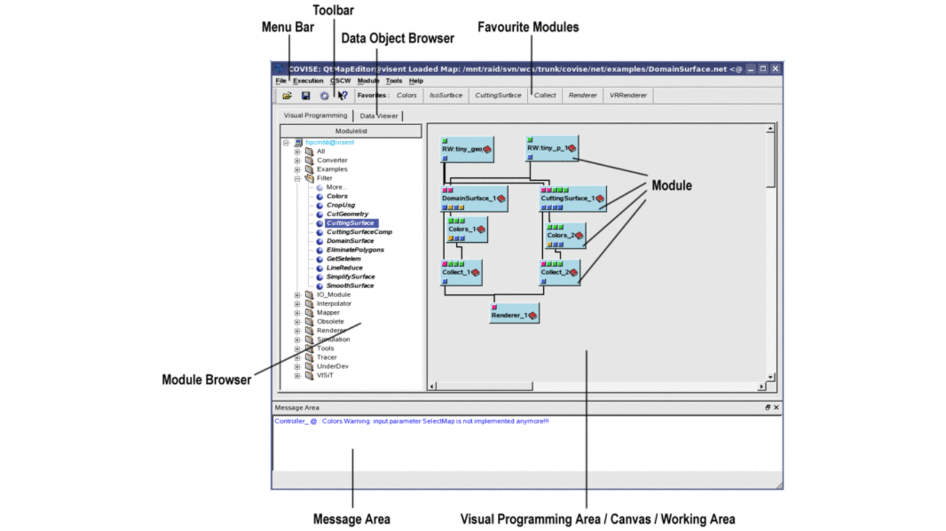Click the execute gear icon in the toolbar
The height and width of the screenshot is (531, 946).
324,96
